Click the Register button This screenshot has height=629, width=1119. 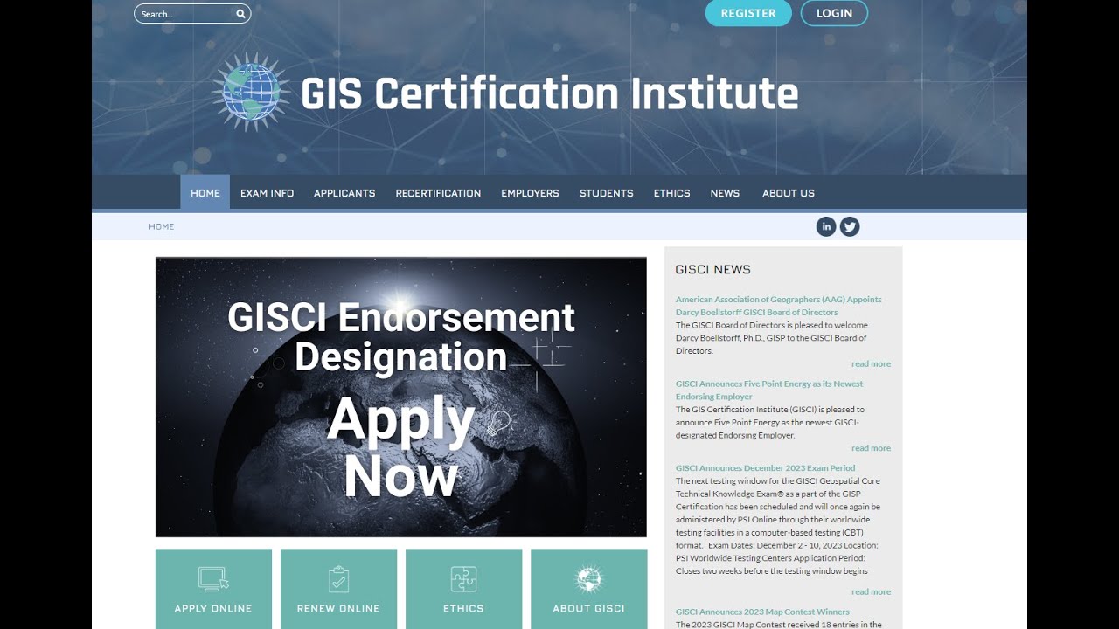tap(748, 13)
